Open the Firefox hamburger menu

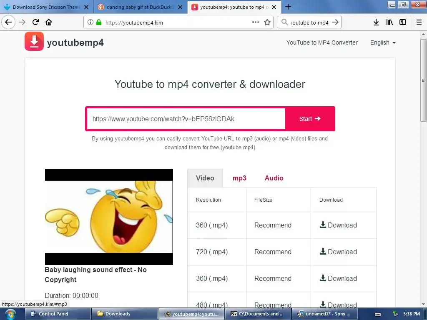pos(419,22)
